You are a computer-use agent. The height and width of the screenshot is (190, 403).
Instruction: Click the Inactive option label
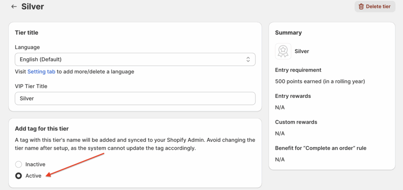click(35, 164)
